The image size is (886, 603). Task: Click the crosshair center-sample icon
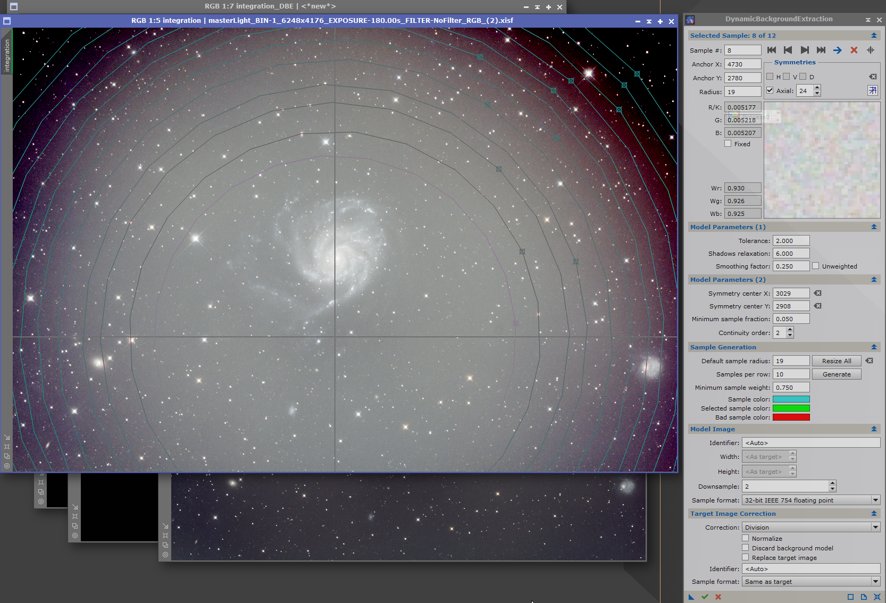point(871,50)
